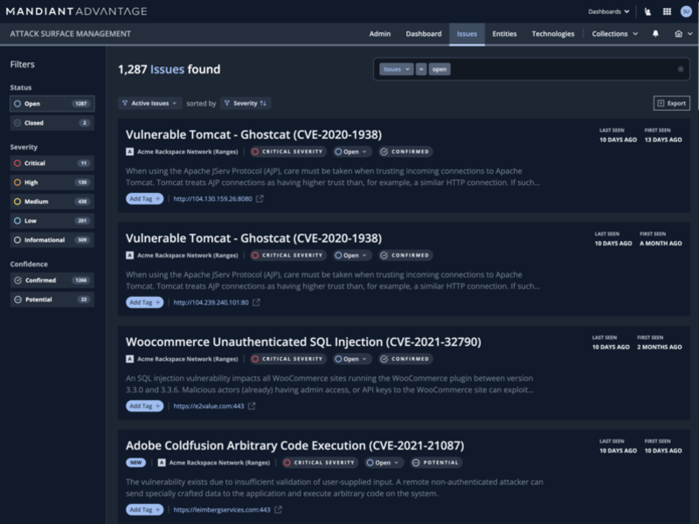Add a tag to the 104.239.240.101 issue
Image resolution: width=699 pixels, height=524 pixels.
[144, 302]
